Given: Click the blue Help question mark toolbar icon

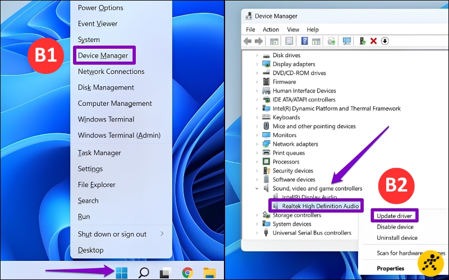Looking at the screenshot, I should [x=304, y=41].
